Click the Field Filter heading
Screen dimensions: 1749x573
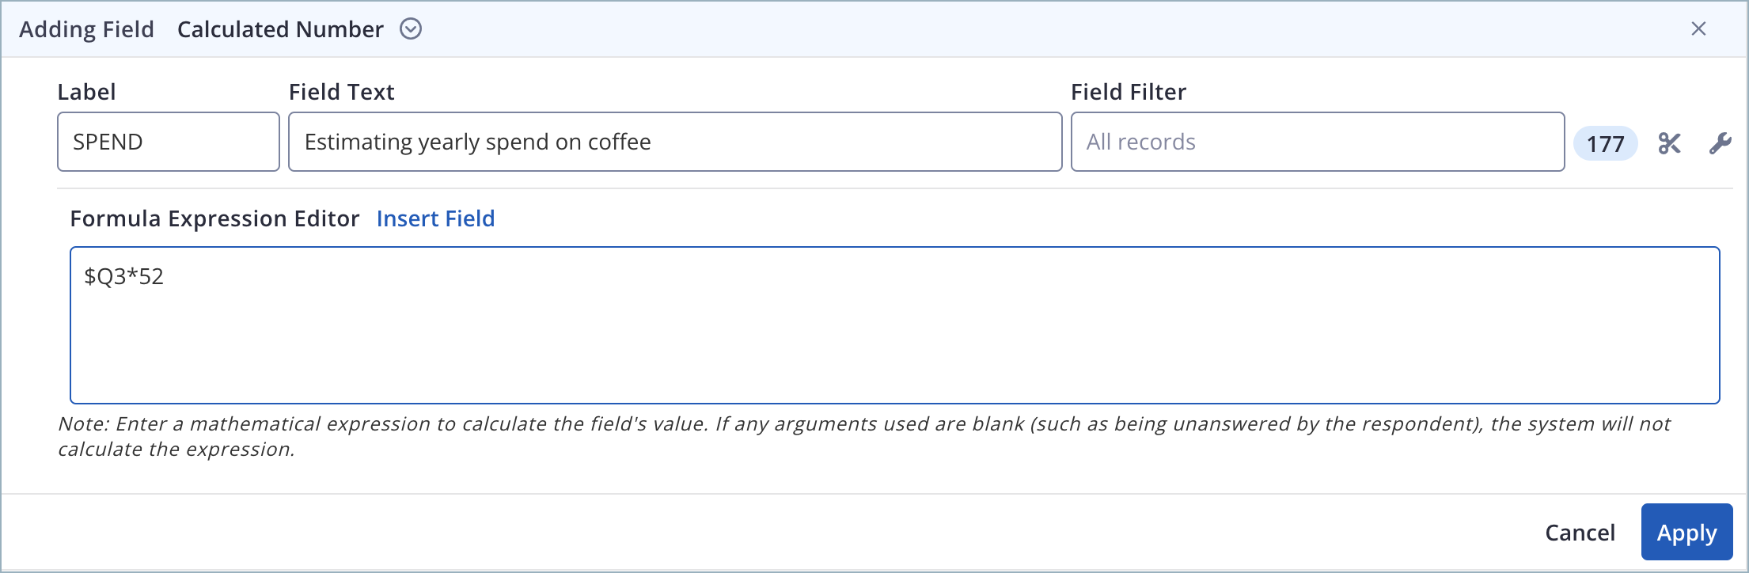[x=1129, y=91]
